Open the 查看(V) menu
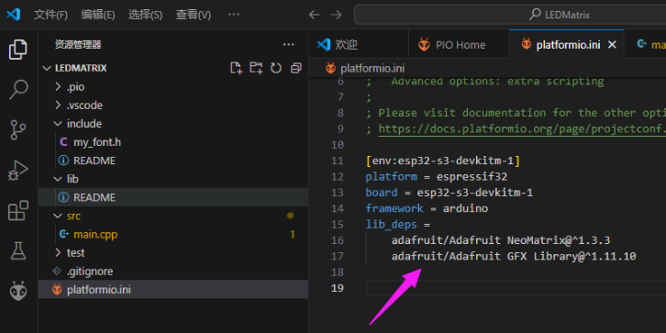 [x=194, y=15]
